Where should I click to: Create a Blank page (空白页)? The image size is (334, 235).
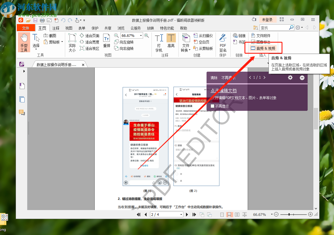pos(201,42)
